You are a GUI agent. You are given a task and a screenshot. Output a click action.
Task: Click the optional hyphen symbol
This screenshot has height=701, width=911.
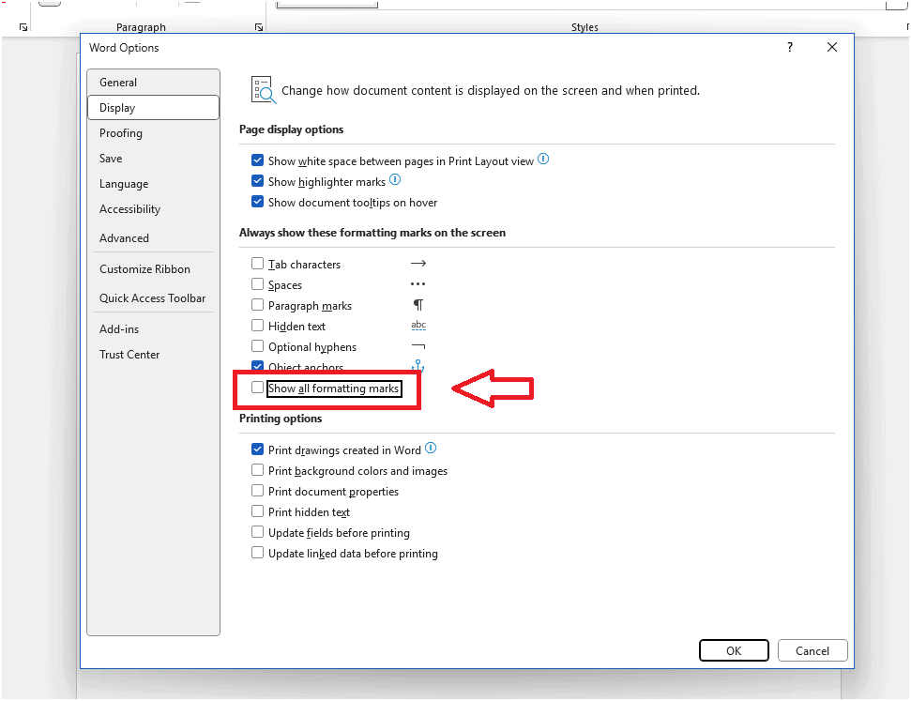pyautogui.click(x=418, y=346)
